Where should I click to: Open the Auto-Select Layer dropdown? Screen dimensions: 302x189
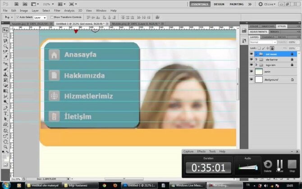coord(40,17)
